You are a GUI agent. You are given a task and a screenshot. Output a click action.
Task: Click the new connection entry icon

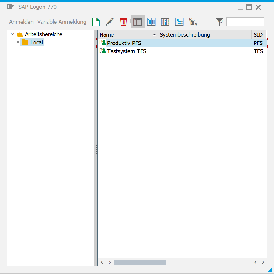(x=96, y=22)
